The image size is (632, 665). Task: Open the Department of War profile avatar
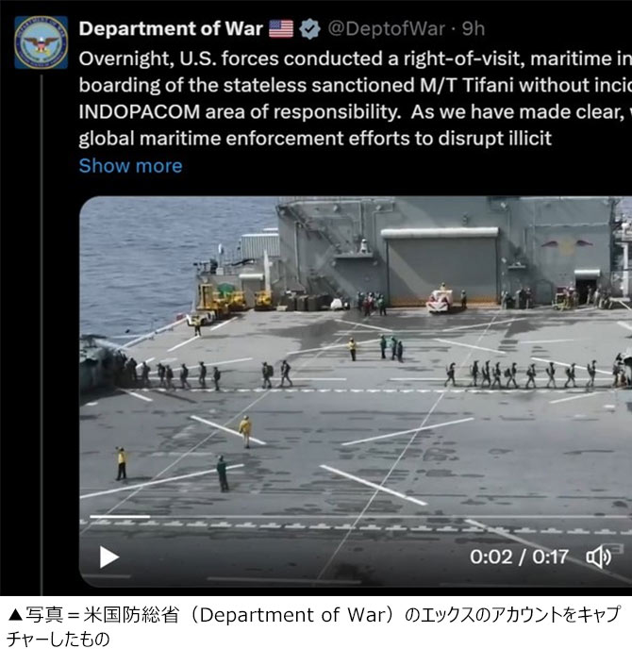(x=42, y=42)
